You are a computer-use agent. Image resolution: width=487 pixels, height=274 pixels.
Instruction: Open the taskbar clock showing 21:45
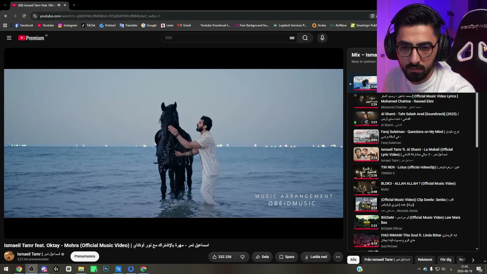point(465,269)
